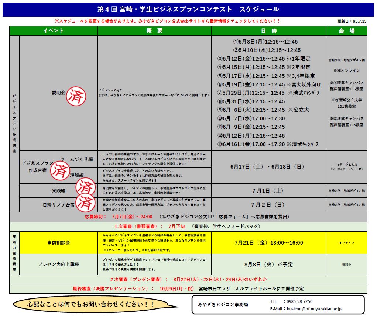Screen dimensions: 377x318
Task: Click the ※⑬清武キャンパス venue note
Action: coord(347,118)
